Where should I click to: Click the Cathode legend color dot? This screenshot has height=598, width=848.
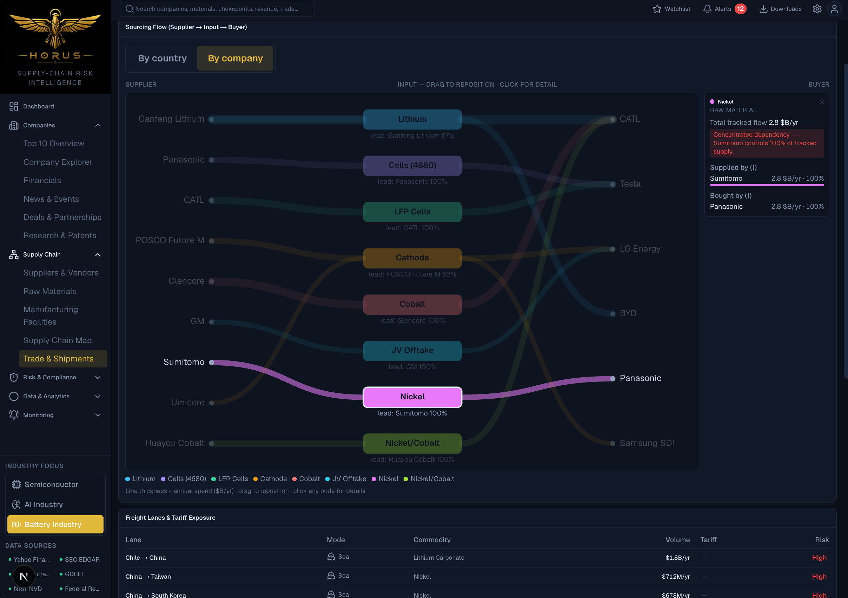point(255,479)
